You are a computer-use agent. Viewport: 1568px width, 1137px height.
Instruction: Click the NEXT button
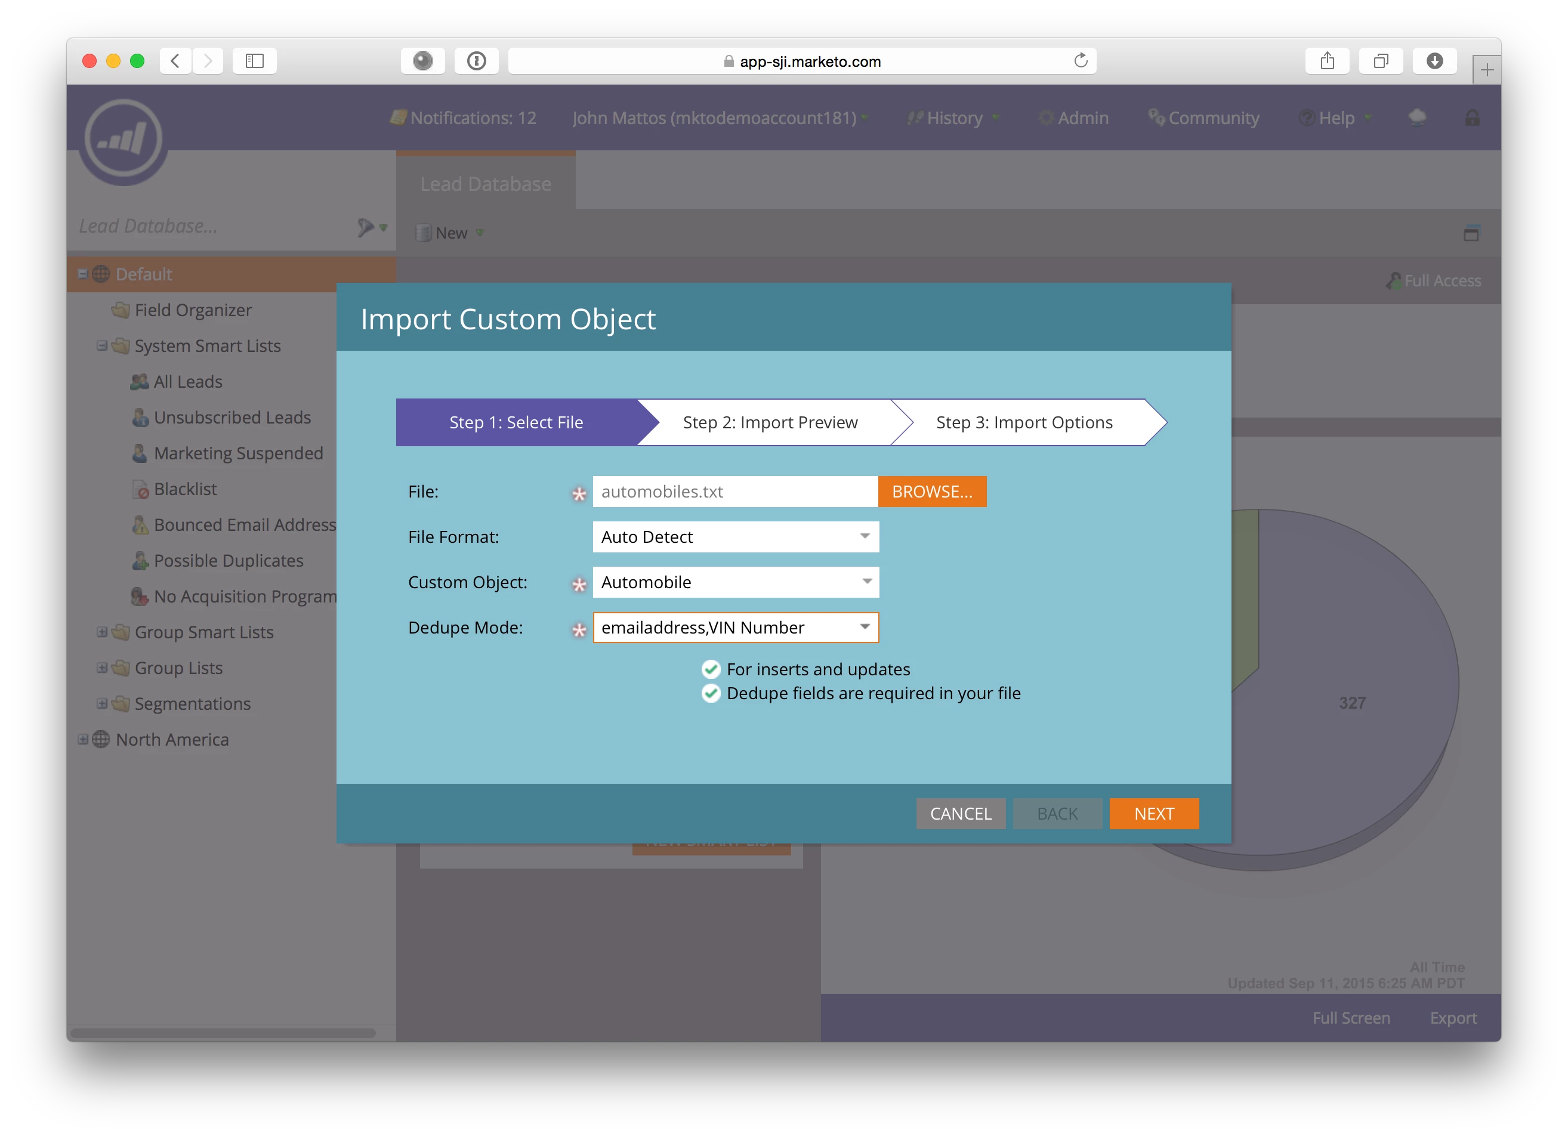1153,814
